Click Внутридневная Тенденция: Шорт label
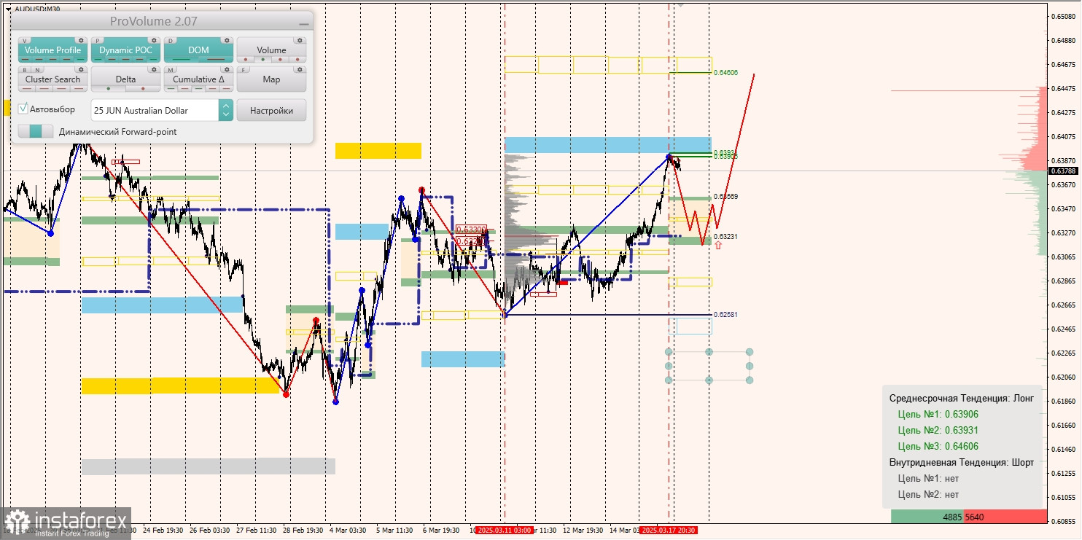The width and height of the screenshot is (1082, 540). coord(962,462)
